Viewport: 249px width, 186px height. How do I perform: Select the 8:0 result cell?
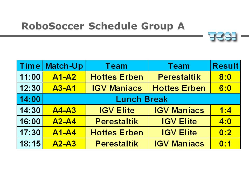(x=225, y=77)
